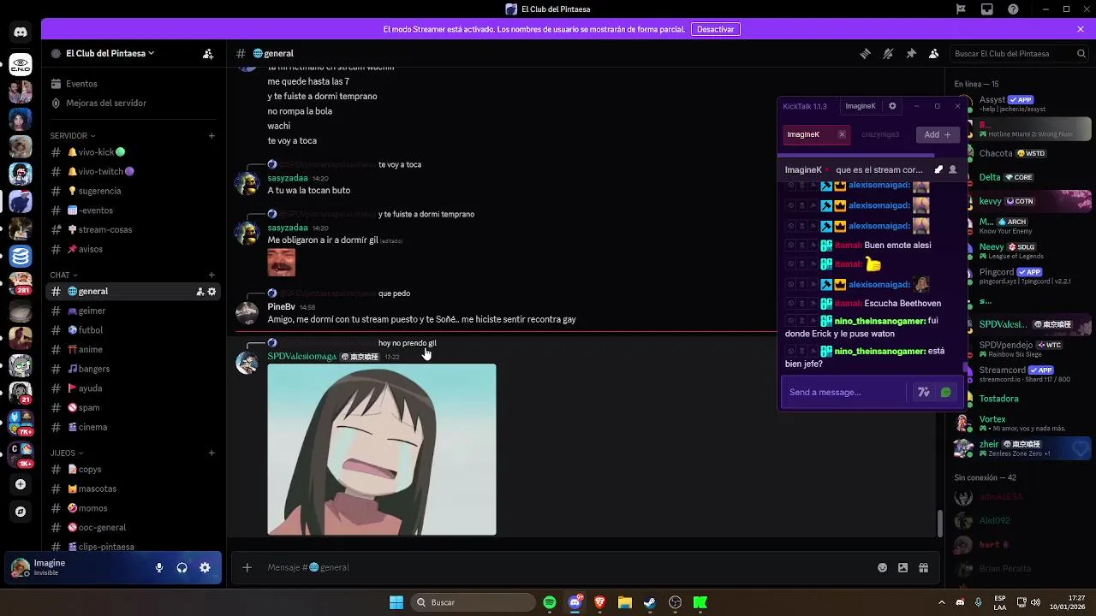Click Buscar El Club del Pintaesa search field
The image size is (1096, 616).
(x=1020, y=53)
